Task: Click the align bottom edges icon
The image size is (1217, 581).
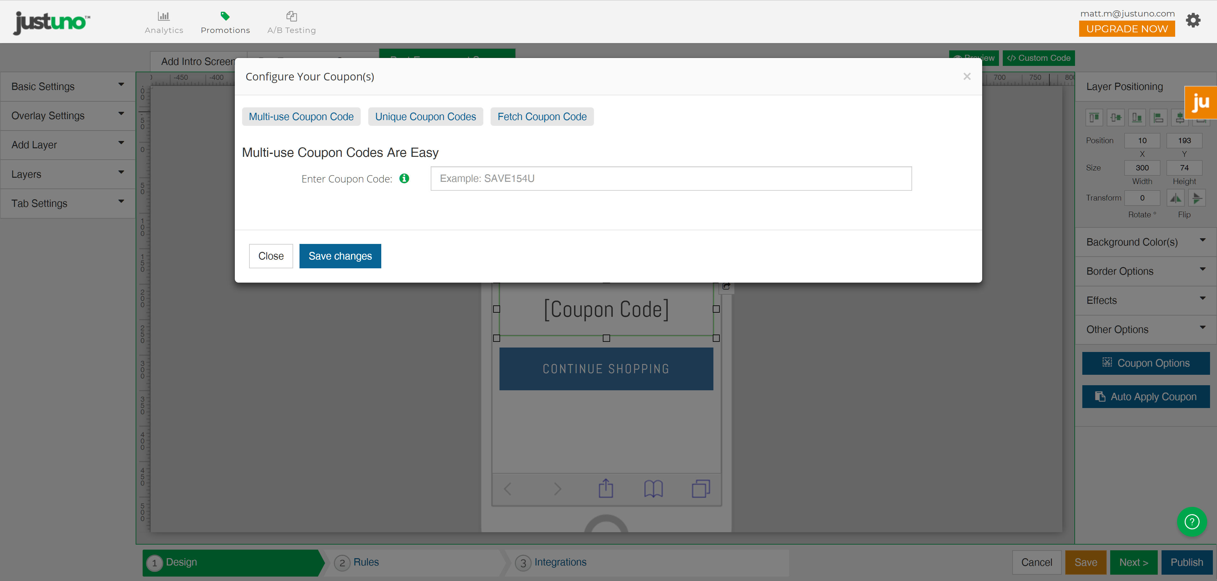Action: pyautogui.click(x=1137, y=118)
